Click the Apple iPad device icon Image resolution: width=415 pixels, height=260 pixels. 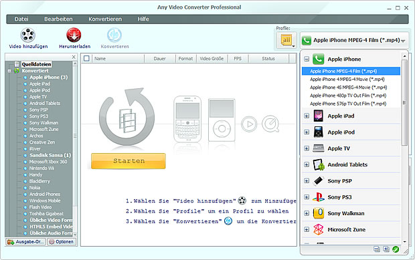coord(319,116)
